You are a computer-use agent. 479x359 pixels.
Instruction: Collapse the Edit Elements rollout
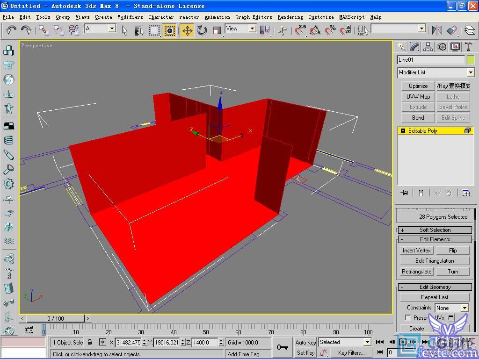tap(435, 239)
